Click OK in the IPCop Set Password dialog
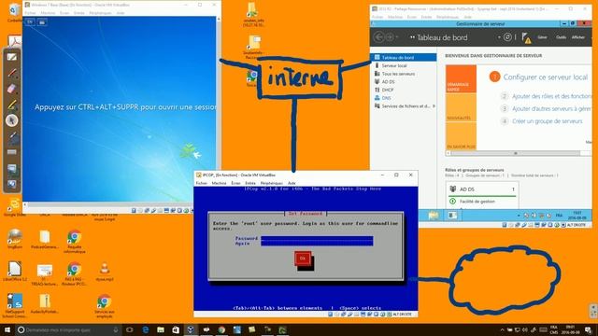 point(303,259)
